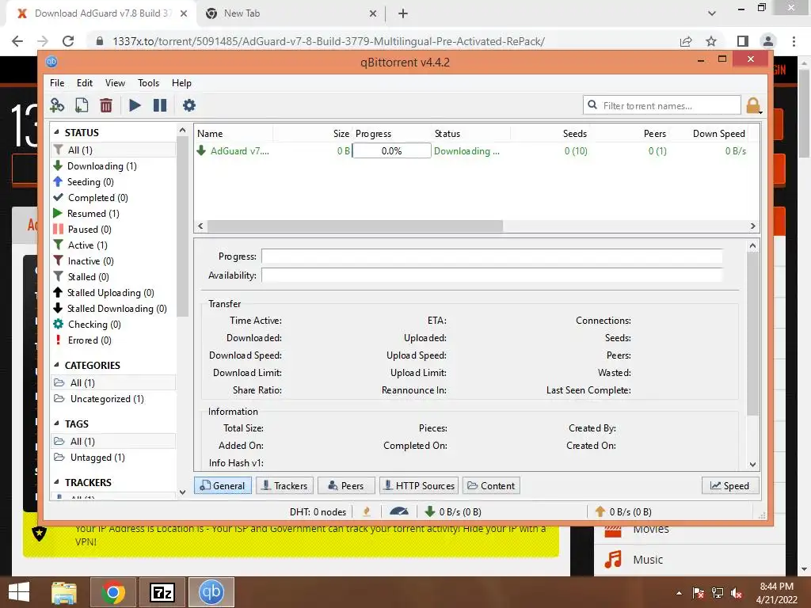811x608 pixels.
Task: Sort torrents by the Seeds column
Action: click(550, 133)
